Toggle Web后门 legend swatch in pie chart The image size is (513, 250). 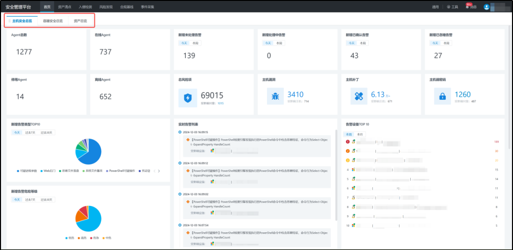tap(41, 171)
